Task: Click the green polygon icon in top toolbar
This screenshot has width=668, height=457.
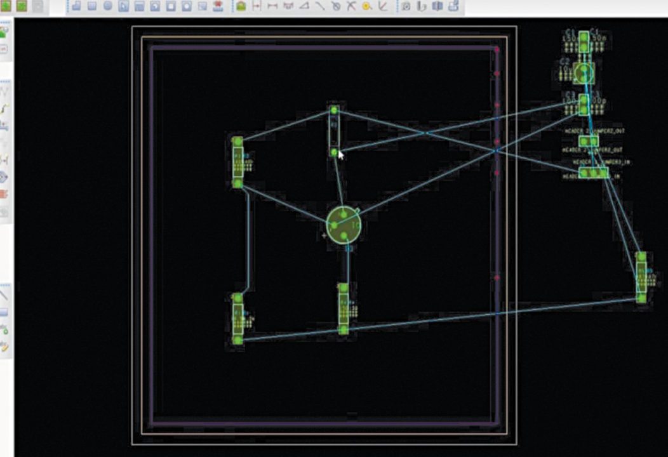Action: pos(241,6)
